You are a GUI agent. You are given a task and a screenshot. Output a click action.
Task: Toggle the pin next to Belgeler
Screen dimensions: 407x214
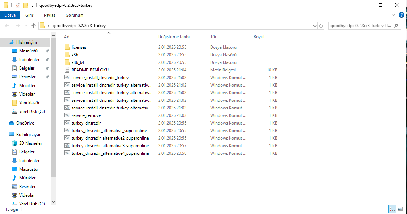pos(47,68)
